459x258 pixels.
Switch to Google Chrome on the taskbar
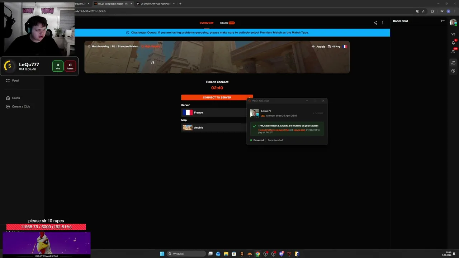tap(257, 254)
